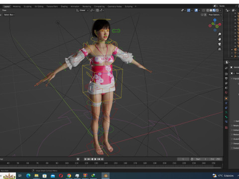This screenshot has height=179, width=239.
Task: Switch to solid viewport shading
Action: (211, 10)
